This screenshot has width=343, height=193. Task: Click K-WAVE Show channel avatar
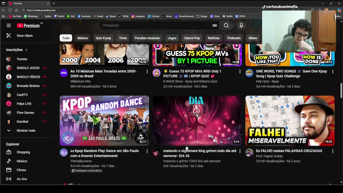[156, 73]
